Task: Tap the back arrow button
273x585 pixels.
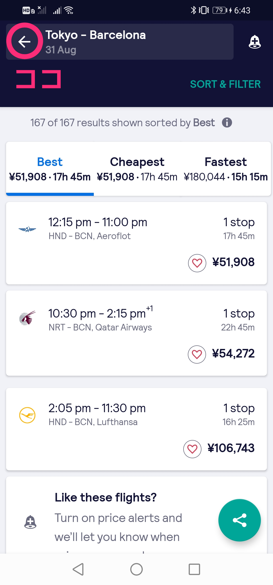Action: (25, 41)
